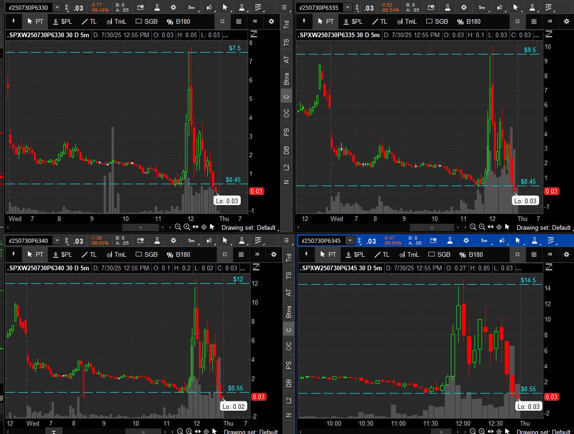
Task: Zoom out on the P6330 chart
Action: click(x=178, y=227)
